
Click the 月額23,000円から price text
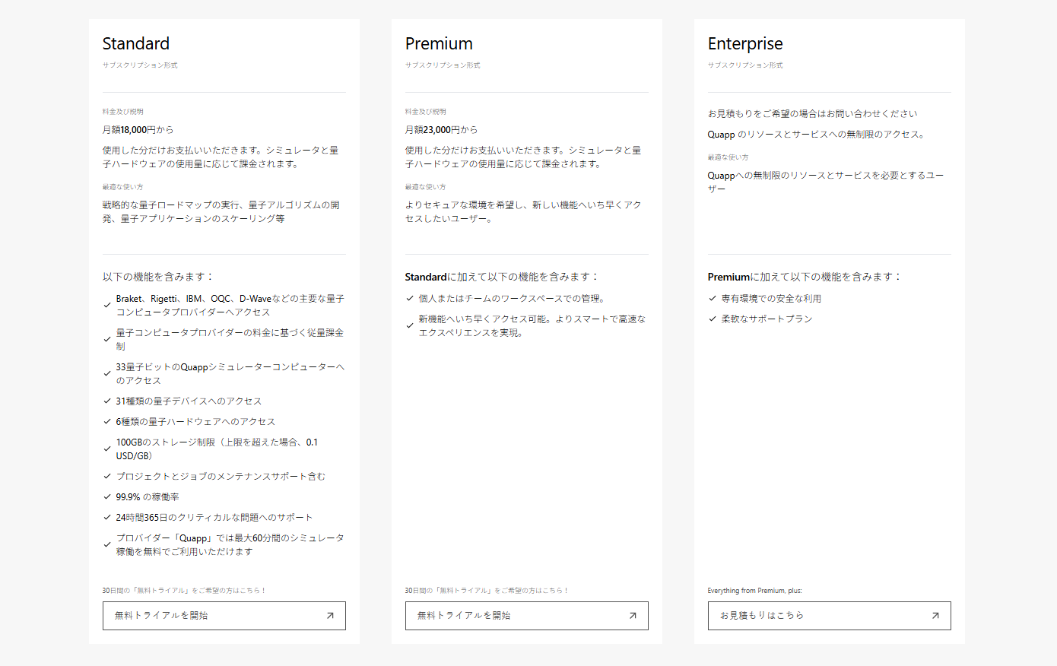[441, 130]
